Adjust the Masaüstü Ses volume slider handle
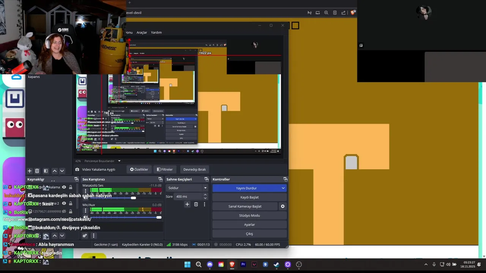 [133, 198]
